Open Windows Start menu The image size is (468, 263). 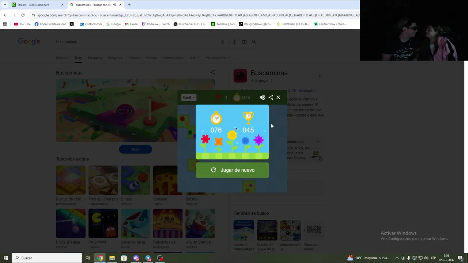pyautogui.click(x=5, y=258)
